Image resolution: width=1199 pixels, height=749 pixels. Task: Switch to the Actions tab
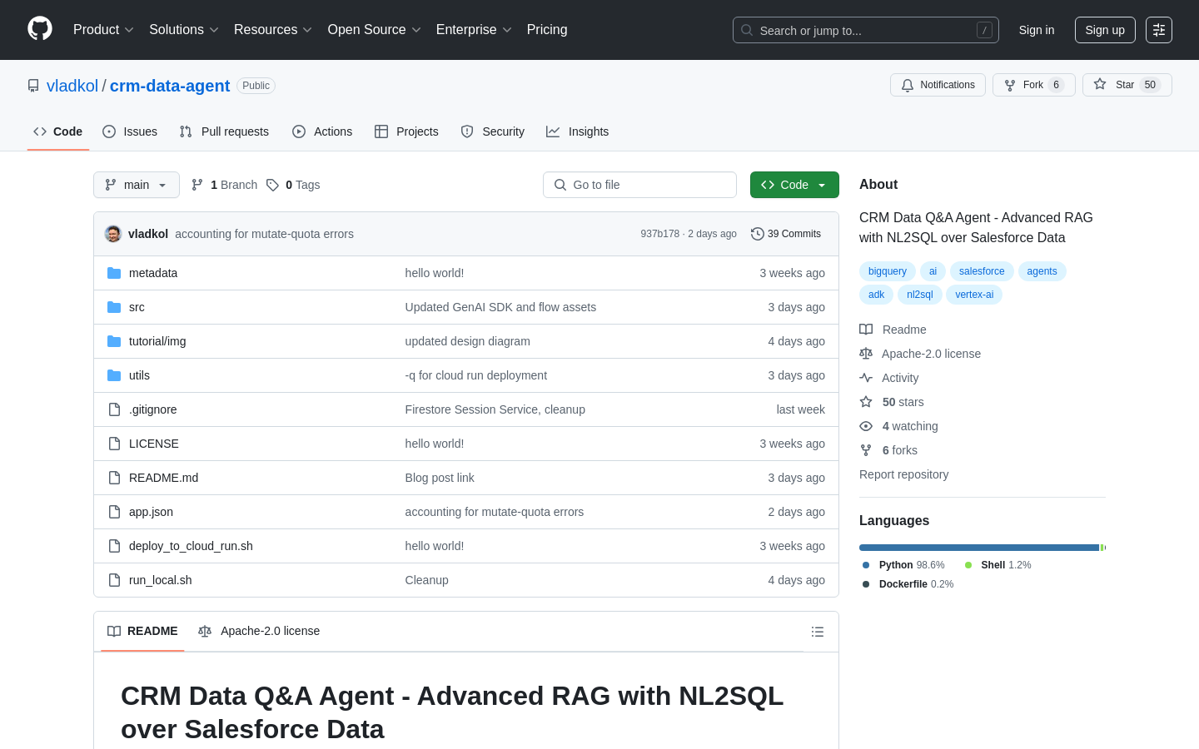[x=322, y=131]
